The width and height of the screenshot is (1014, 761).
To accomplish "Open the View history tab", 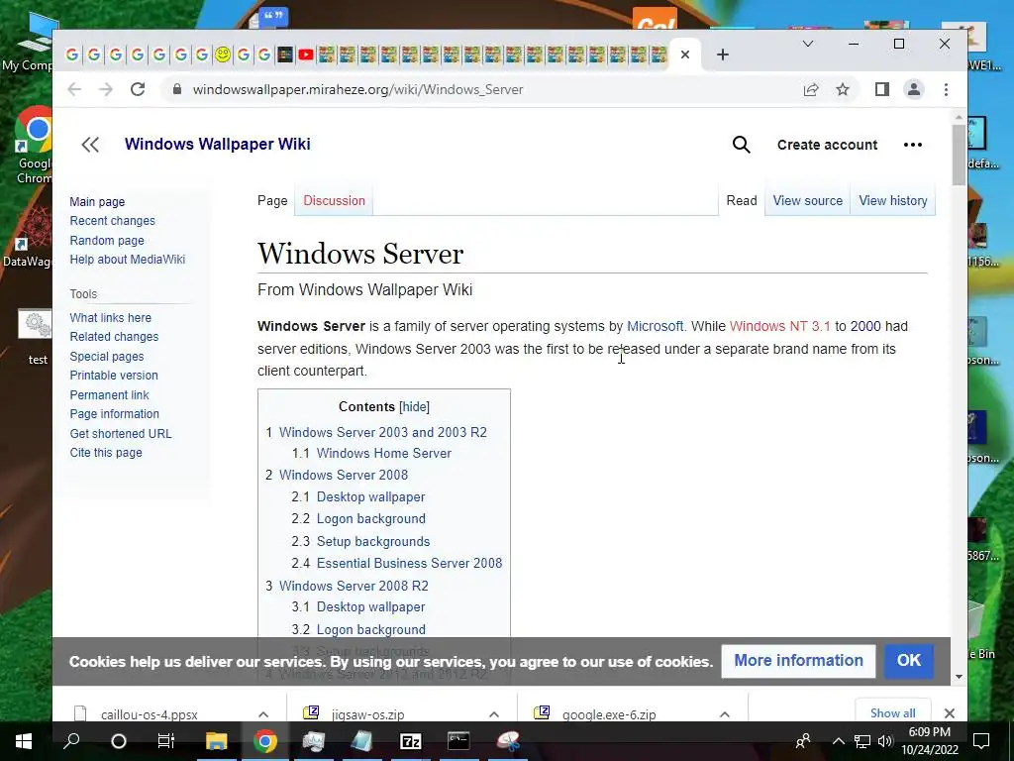I will click(893, 200).
